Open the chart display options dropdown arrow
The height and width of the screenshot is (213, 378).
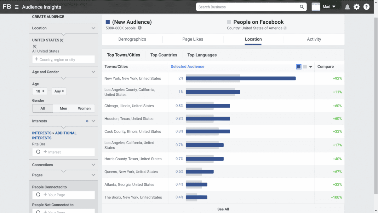coord(311,67)
